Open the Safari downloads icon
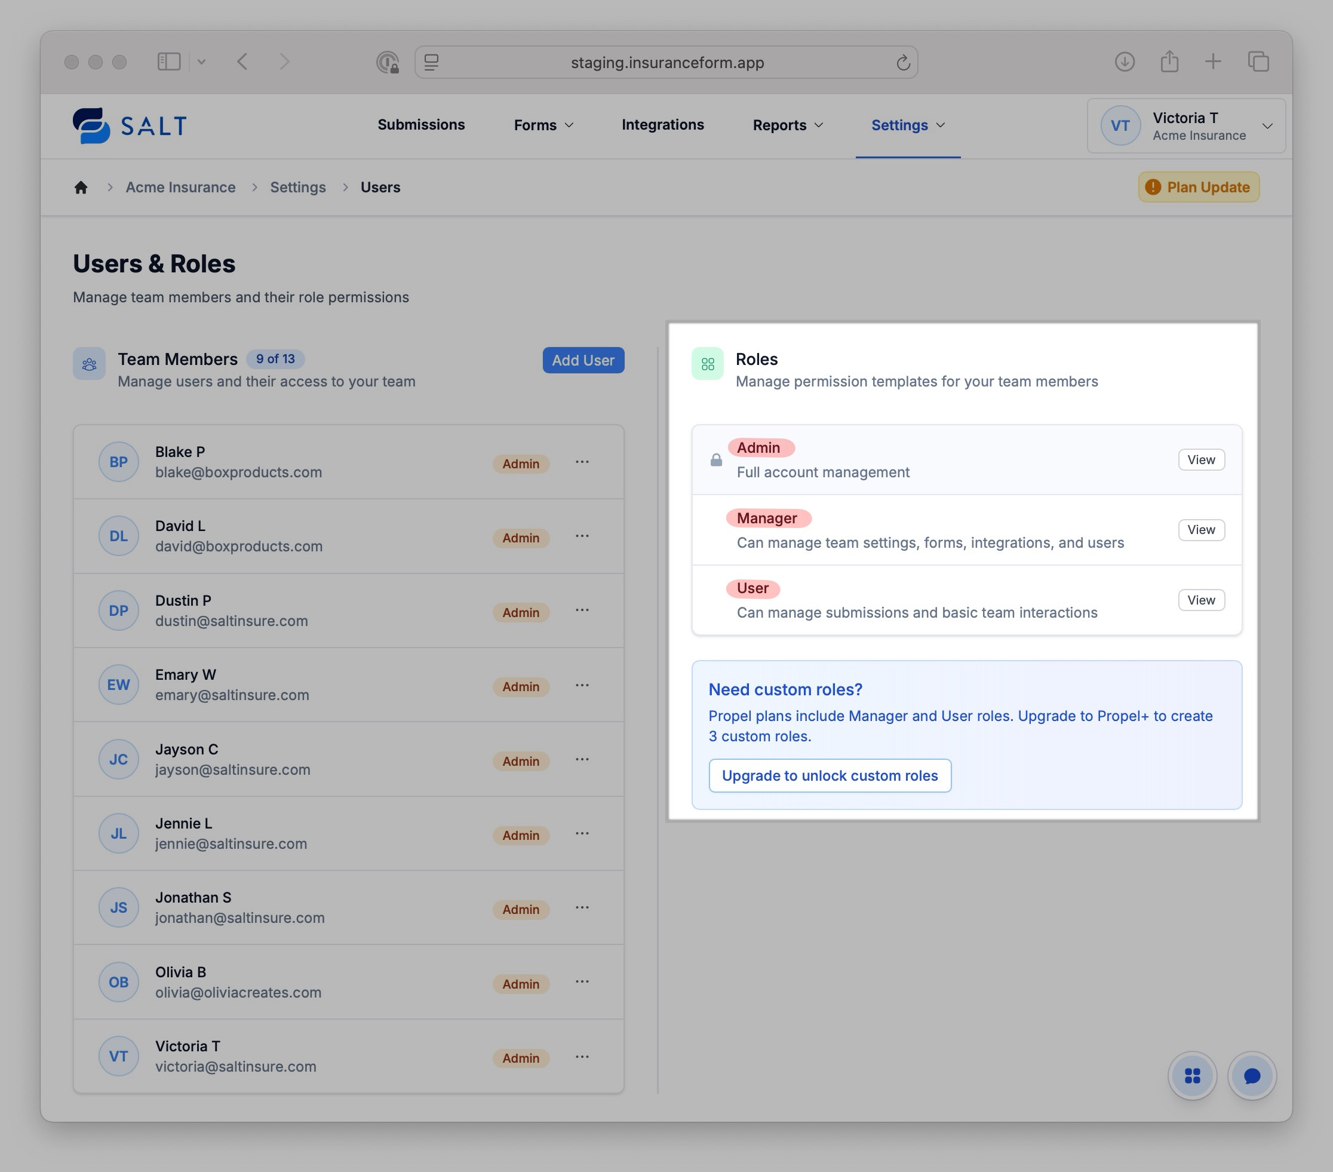Screen dimensions: 1333x1172 coord(1125,62)
